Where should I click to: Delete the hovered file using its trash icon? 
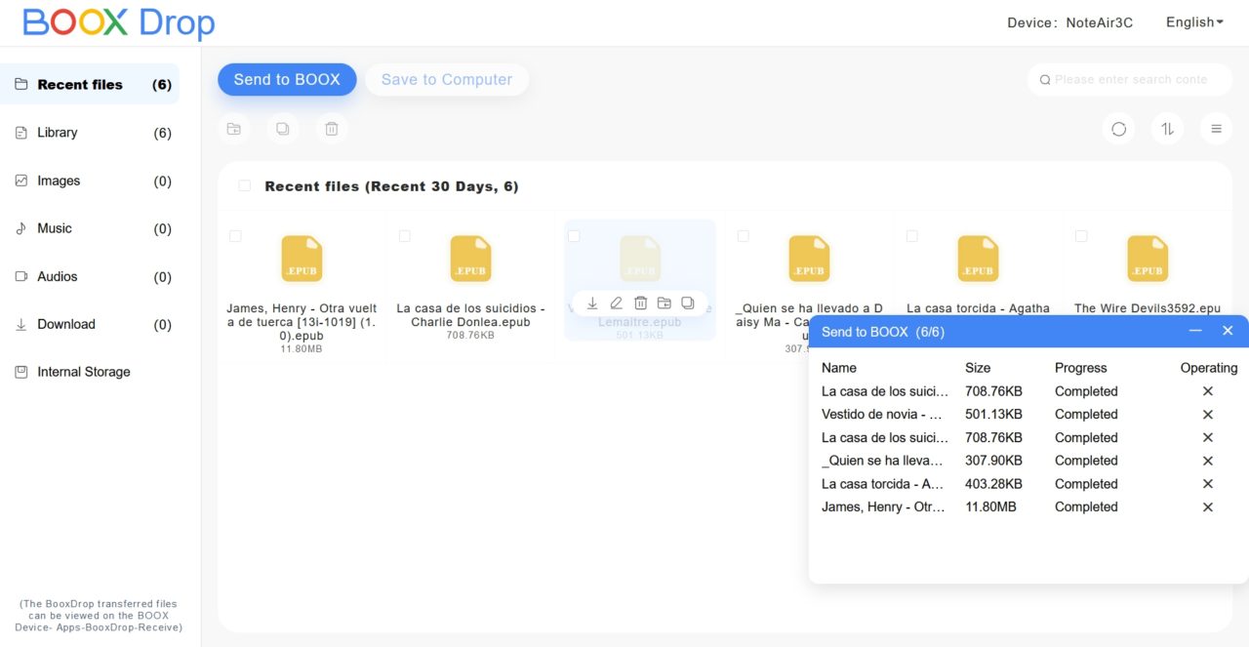click(x=640, y=303)
